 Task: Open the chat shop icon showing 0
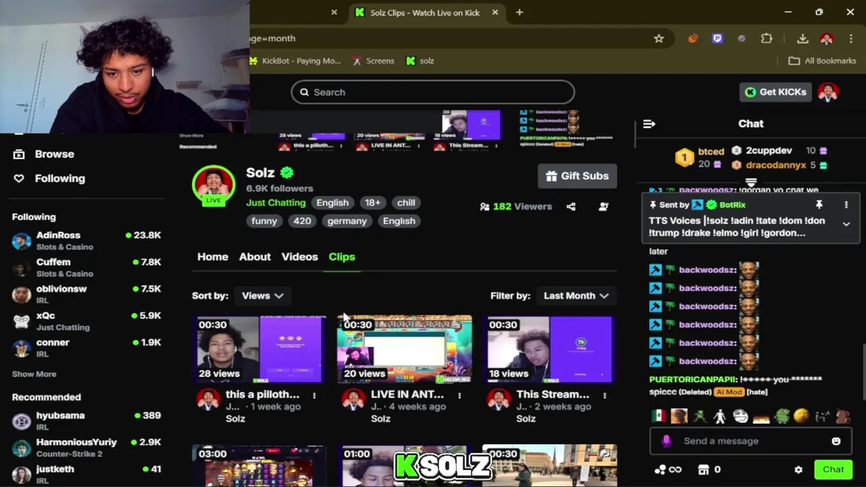pyautogui.click(x=709, y=469)
